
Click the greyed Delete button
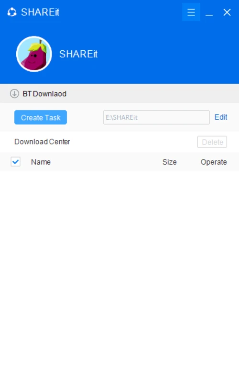click(x=212, y=142)
